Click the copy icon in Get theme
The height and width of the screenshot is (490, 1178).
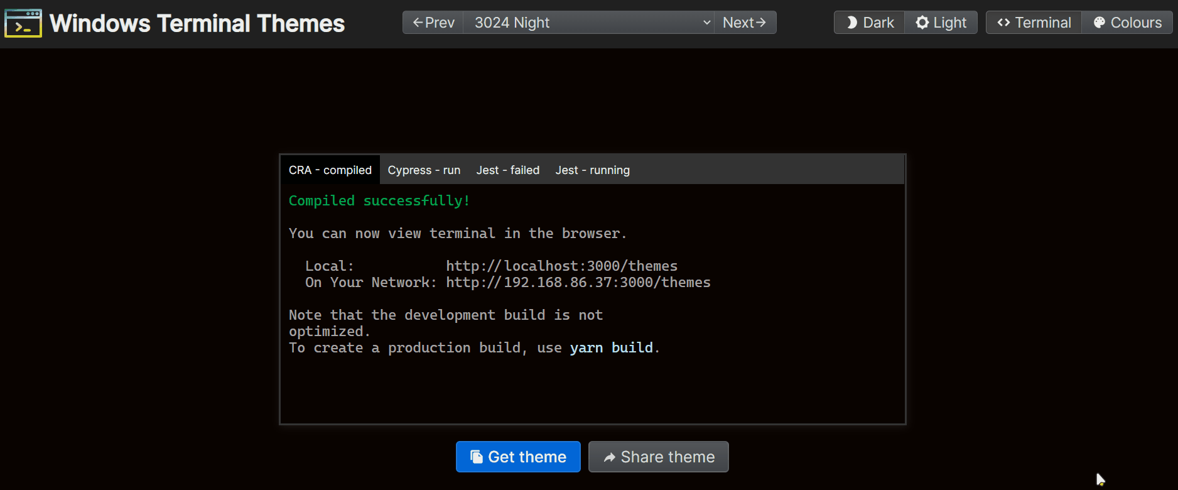click(477, 457)
